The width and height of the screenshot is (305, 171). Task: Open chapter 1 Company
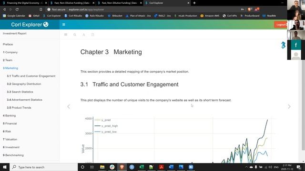[10, 52]
